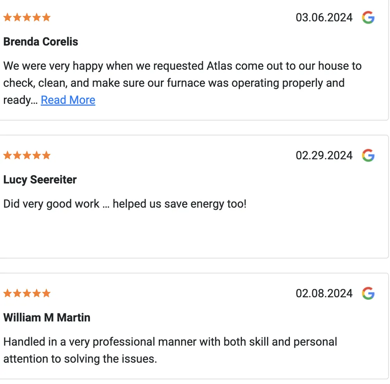Viewport: 390px width, 384px height.
Task: Select the first star of Lucy Seereiter's rating
Action: [x=7, y=155]
